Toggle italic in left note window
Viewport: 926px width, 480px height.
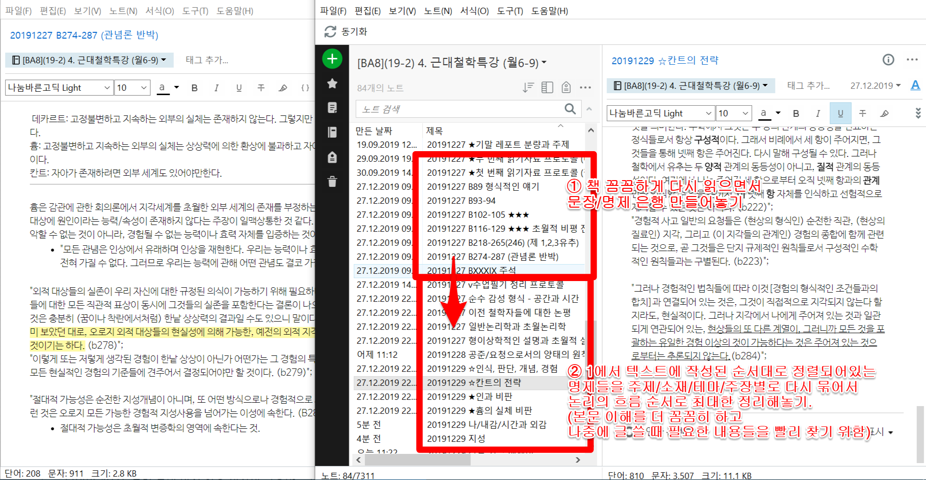click(x=216, y=88)
